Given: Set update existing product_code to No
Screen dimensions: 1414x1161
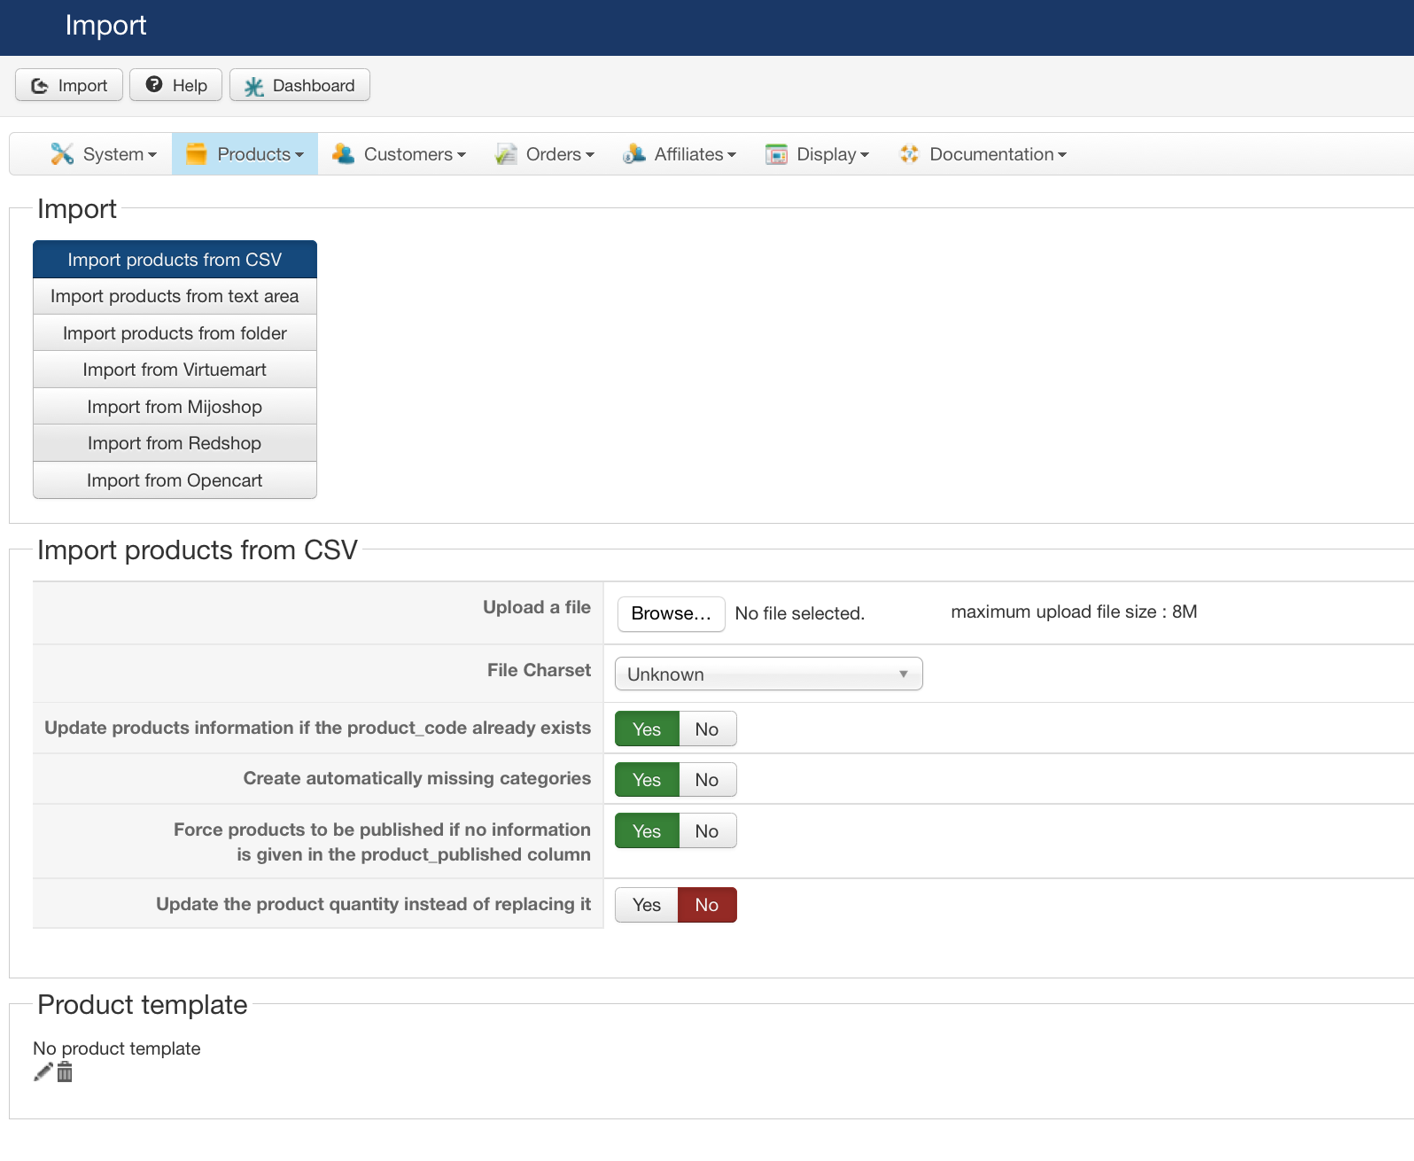Looking at the screenshot, I should pyautogui.click(x=707, y=729).
